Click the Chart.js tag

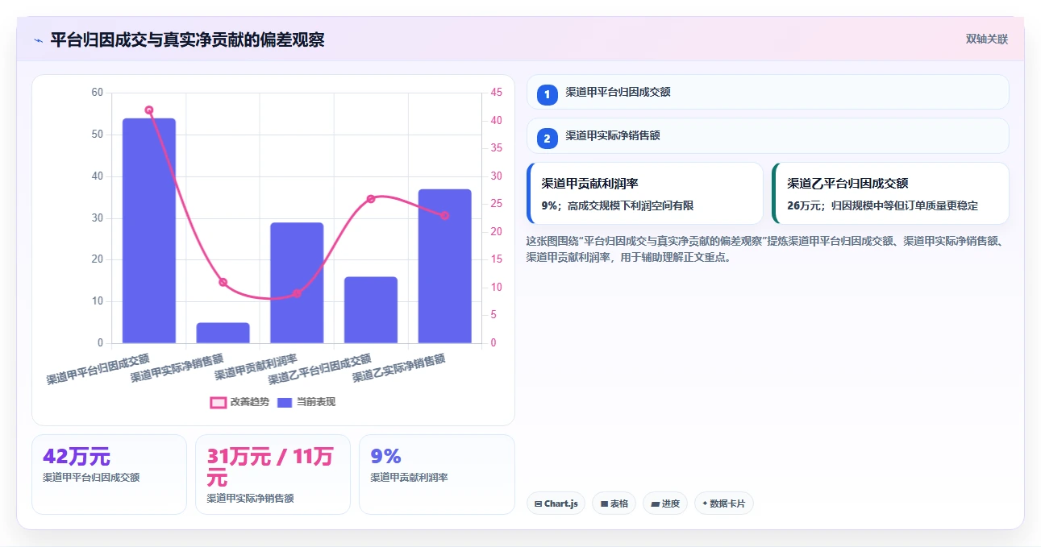tap(556, 503)
